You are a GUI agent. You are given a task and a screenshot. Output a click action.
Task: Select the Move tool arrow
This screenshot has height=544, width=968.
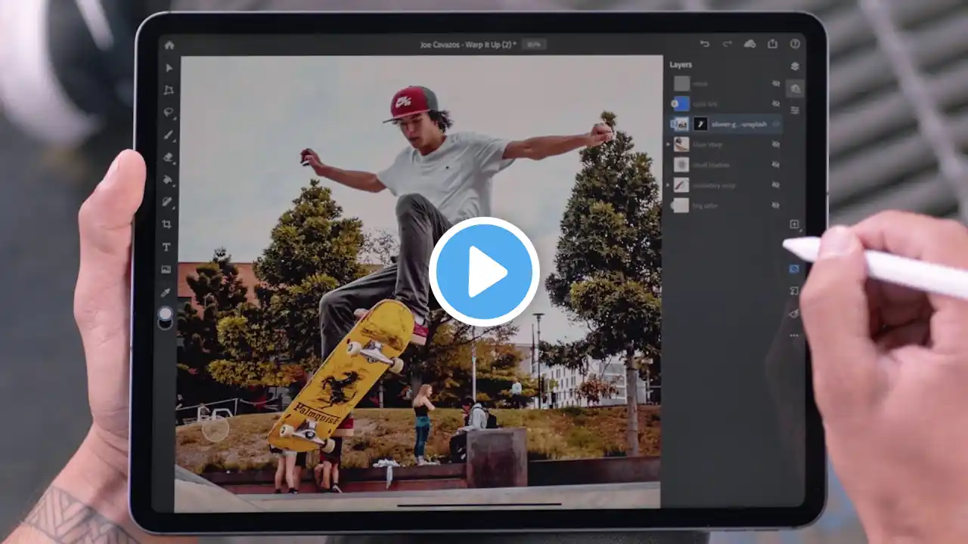tap(169, 68)
